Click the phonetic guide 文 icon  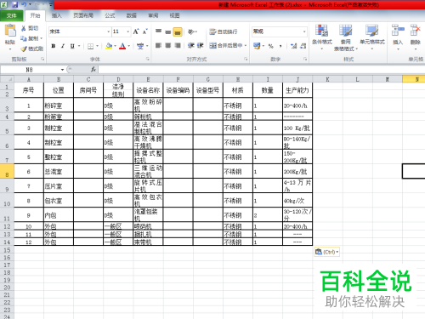point(140,46)
